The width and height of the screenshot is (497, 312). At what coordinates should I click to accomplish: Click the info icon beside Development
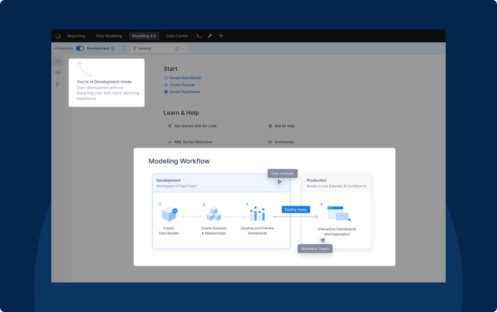(x=113, y=48)
